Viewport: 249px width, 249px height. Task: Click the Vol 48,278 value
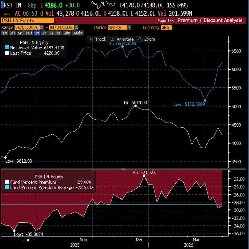pyautogui.click(x=65, y=13)
